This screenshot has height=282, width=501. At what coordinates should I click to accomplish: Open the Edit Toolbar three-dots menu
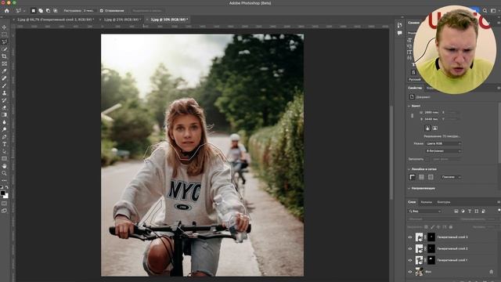pos(4,181)
